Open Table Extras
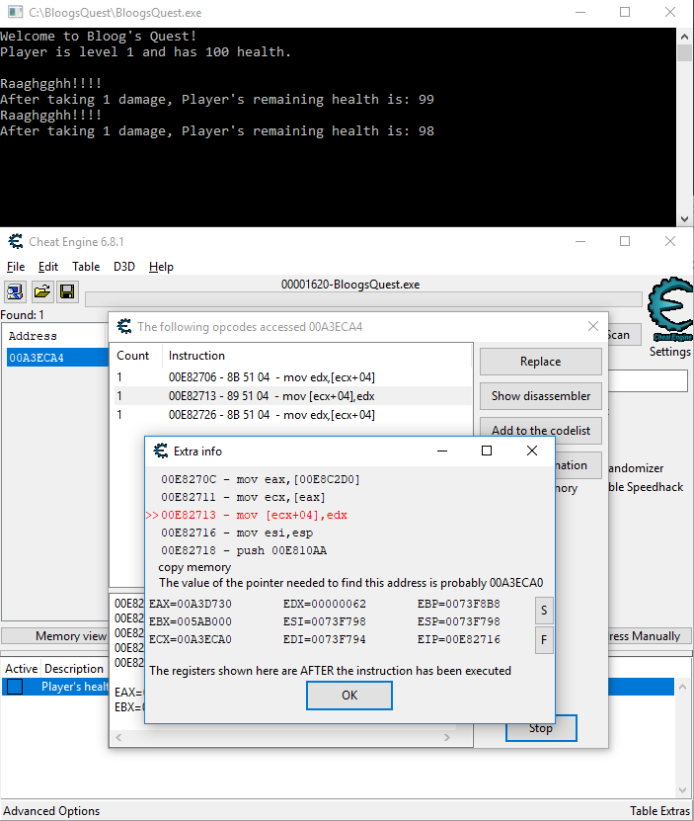The width and height of the screenshot is (694, 821). pos(659,811)
